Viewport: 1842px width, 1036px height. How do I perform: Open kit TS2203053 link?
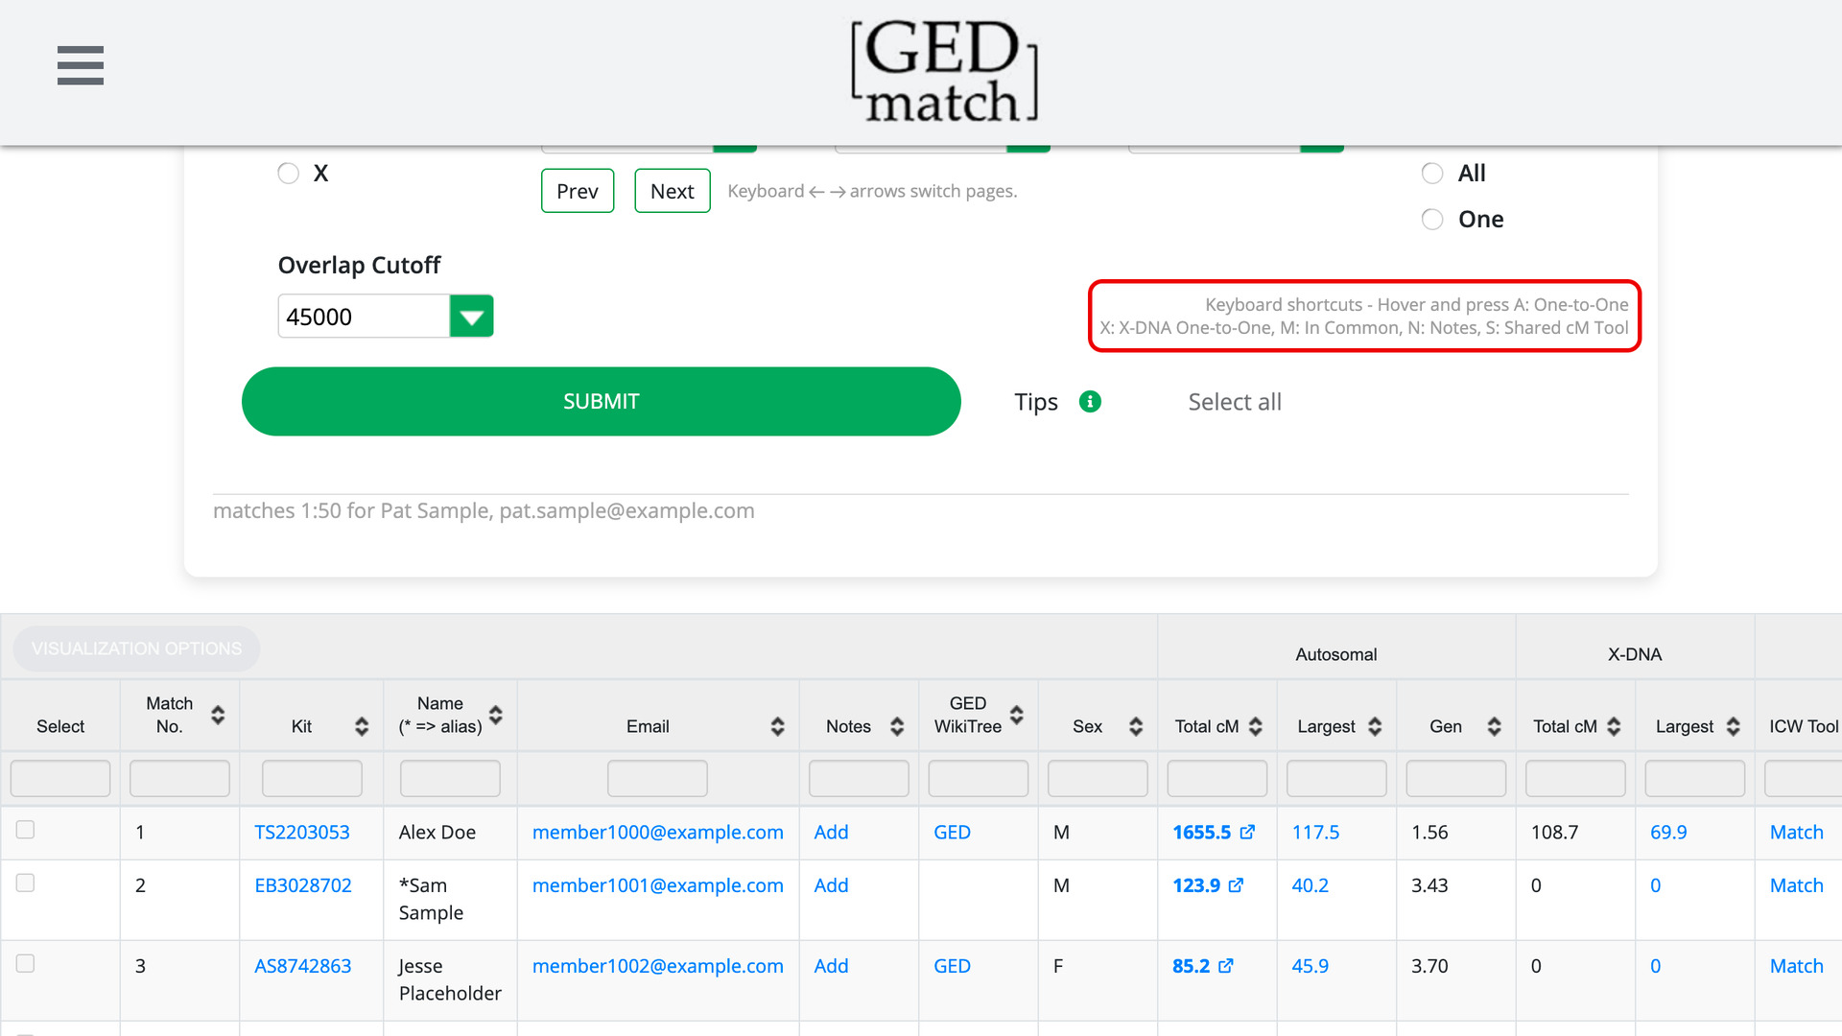[x=301, y=833]
